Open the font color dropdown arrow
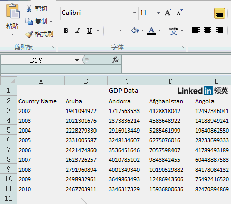This screenshot has width=231, height=204. point(159,31)
